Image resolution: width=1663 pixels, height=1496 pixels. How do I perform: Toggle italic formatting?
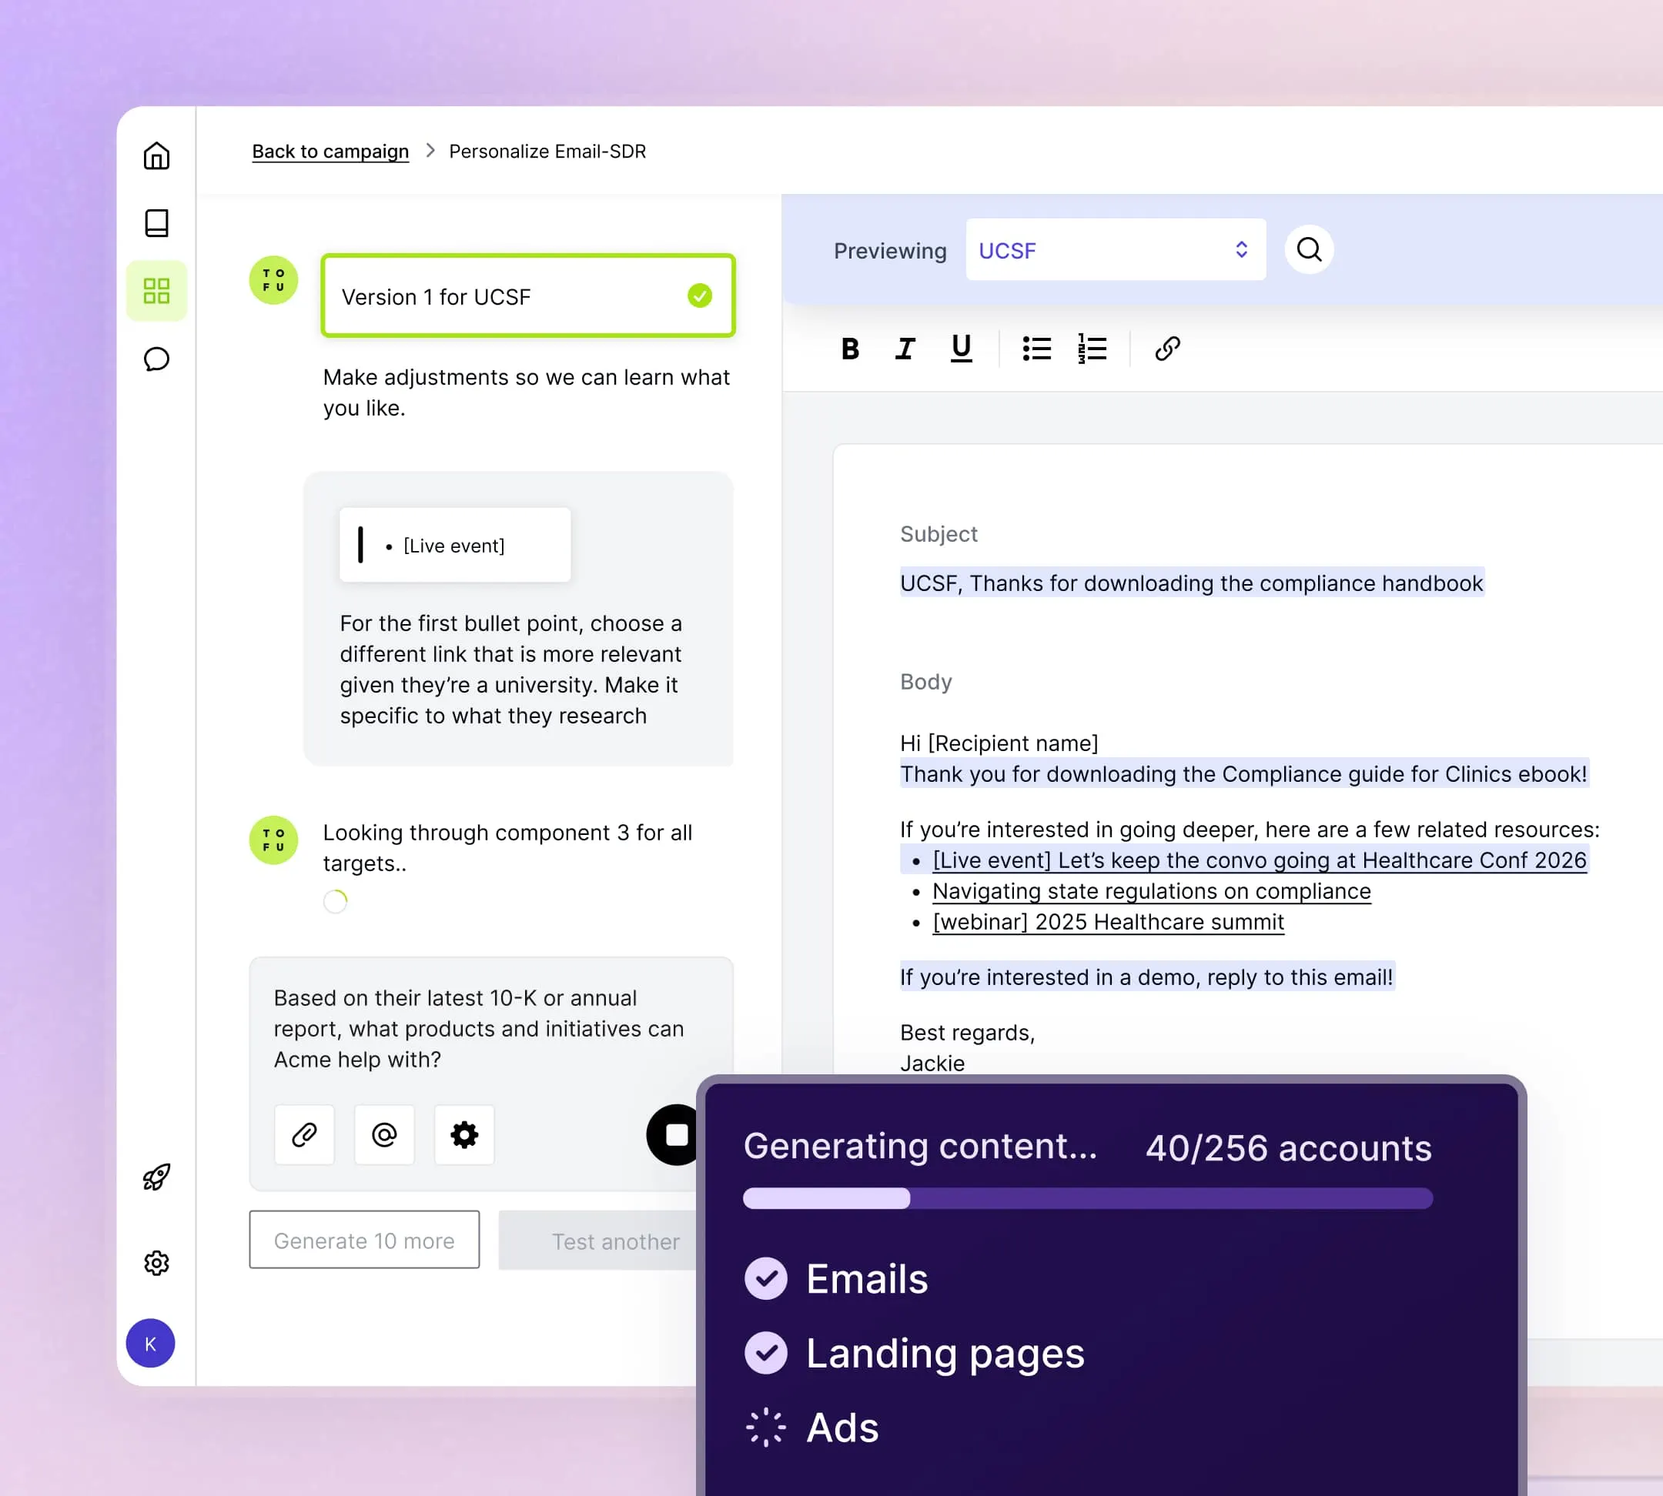coord(905,349)
